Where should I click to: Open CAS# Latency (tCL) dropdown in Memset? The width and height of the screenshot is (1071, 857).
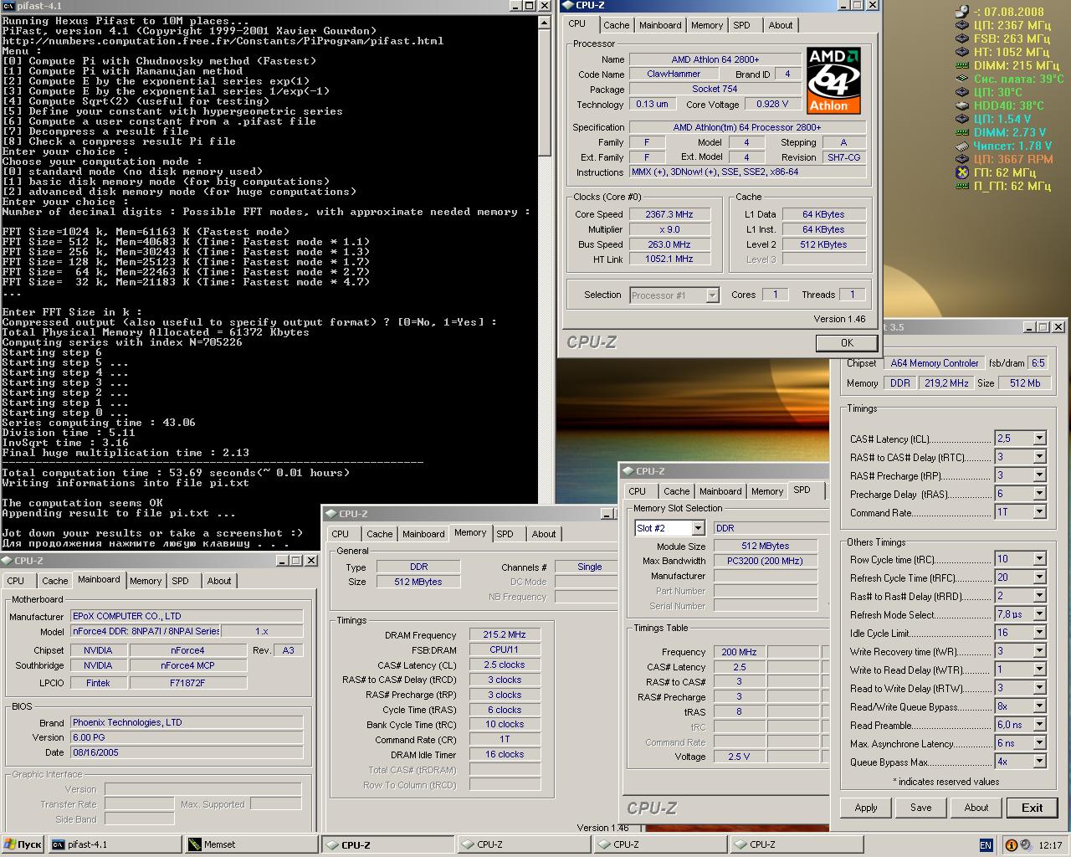pyautogui.click(x=1039, y=439)
